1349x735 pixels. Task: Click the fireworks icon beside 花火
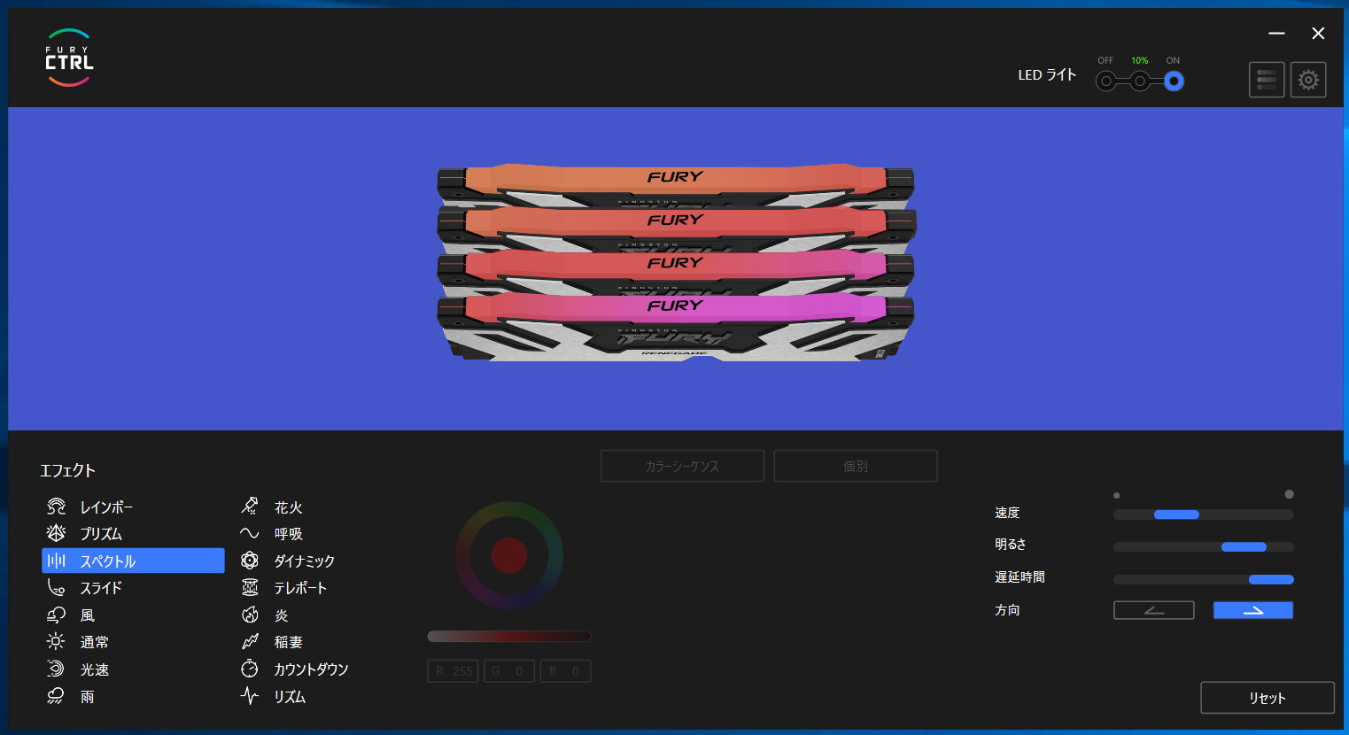coord(250,507)
